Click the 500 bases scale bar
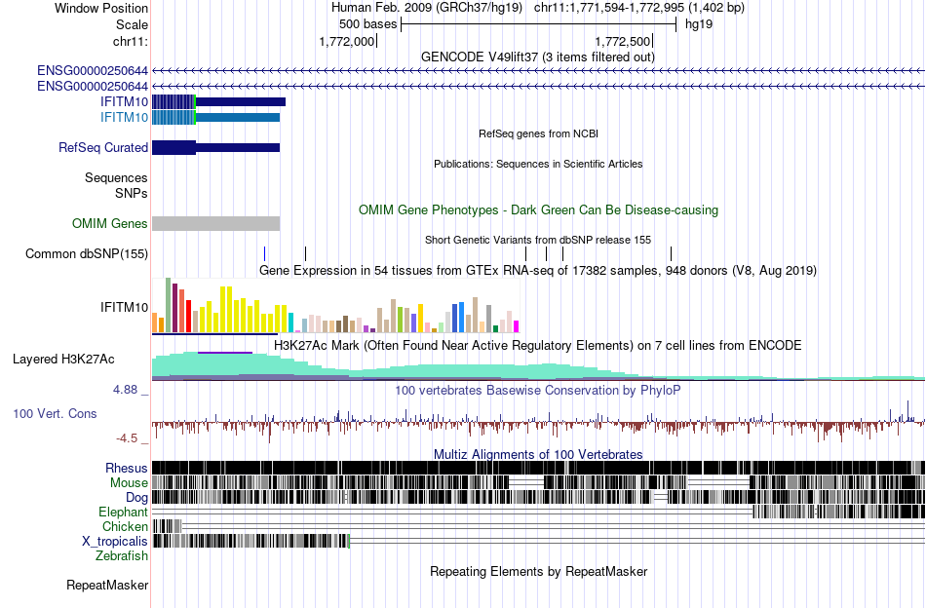 (x=538, y=24)
